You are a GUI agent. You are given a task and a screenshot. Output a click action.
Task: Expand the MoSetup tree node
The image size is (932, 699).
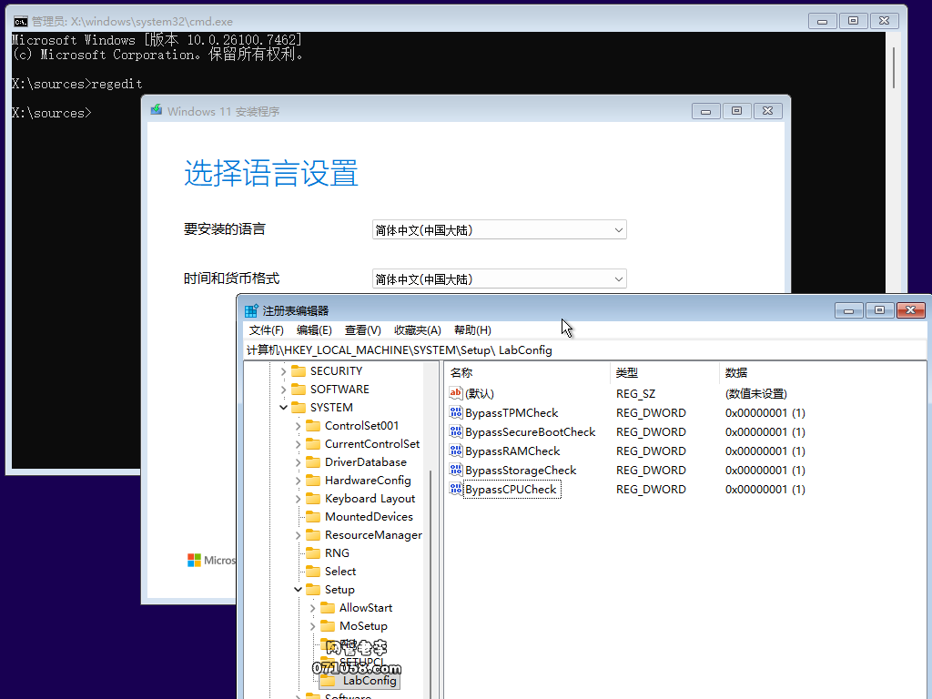[312, 626]
